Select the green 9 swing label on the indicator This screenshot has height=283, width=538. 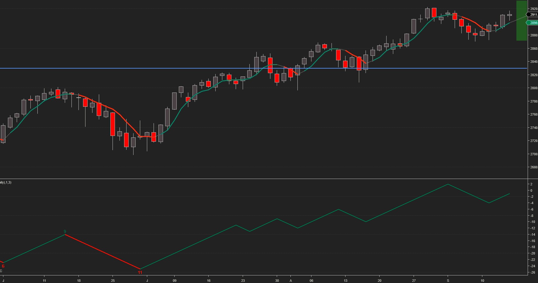65,231
